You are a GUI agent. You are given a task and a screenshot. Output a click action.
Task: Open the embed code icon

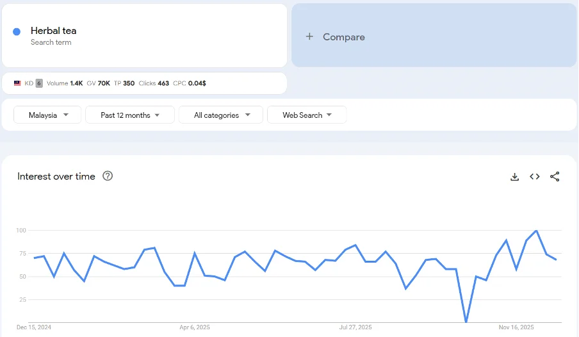pos(535,177)
